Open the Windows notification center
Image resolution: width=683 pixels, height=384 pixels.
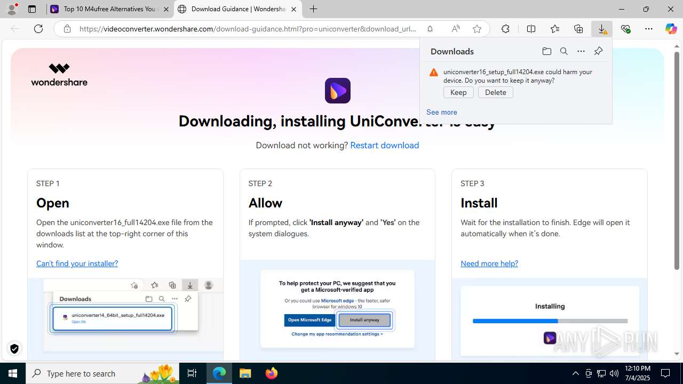(666, 373)
